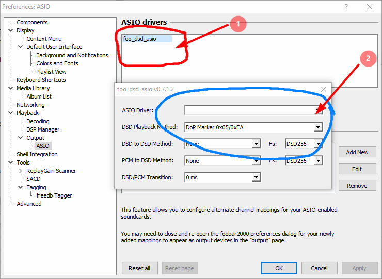
Task: Open Background and Notifications page
Action: [72, 55]
